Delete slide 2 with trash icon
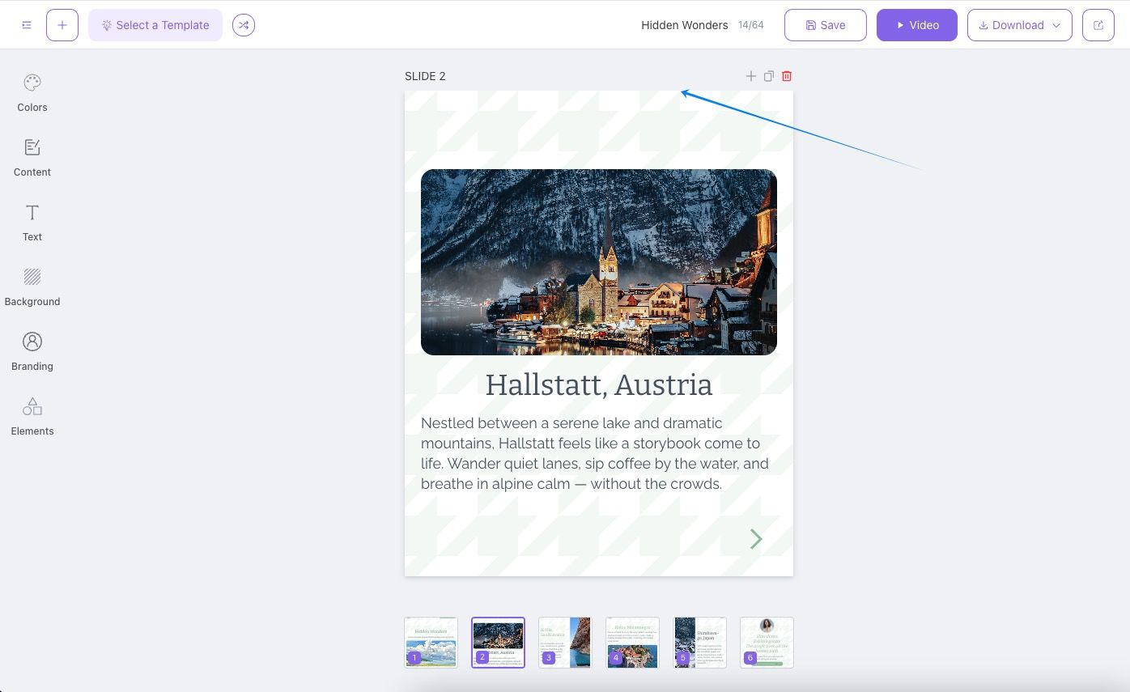Viewport: 1130px width, 692px height. [x=787, y=76]
